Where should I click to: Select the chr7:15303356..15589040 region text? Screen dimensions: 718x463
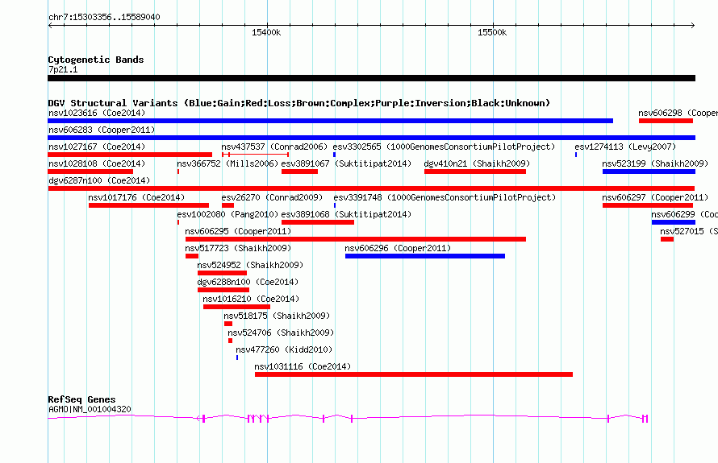click(104, 17)
